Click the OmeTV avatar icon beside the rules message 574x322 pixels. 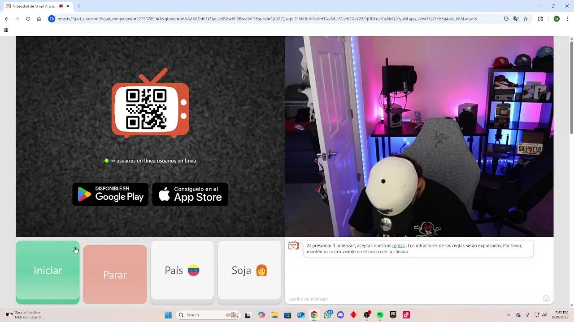293,245
